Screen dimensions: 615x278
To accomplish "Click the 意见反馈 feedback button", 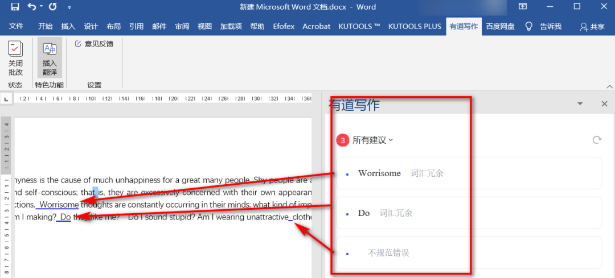I will [x=94, y=44].
